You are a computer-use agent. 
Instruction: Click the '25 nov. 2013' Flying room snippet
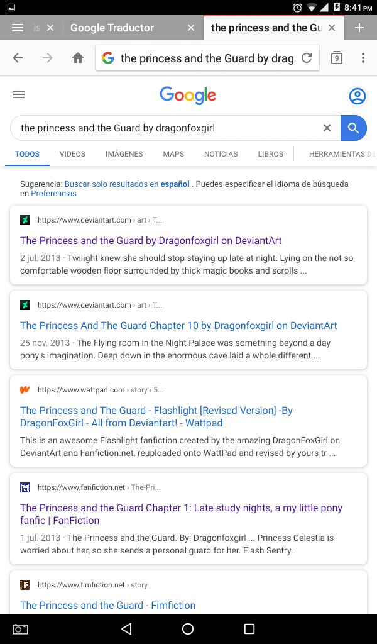pos(175,350)
